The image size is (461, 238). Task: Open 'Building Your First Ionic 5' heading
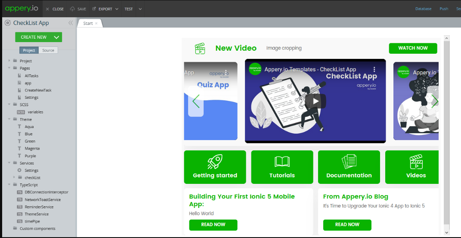pos(241,200)
